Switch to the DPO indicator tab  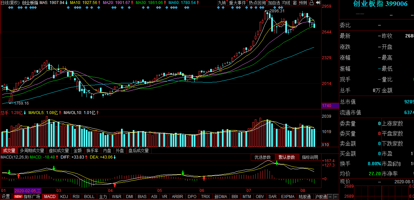[192, 197]
